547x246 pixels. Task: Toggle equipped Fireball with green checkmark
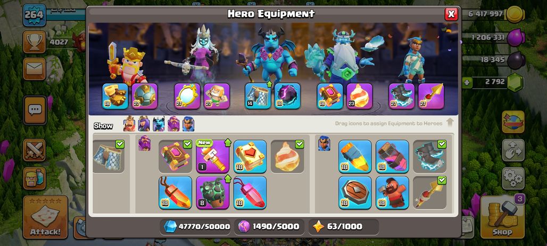287,156
